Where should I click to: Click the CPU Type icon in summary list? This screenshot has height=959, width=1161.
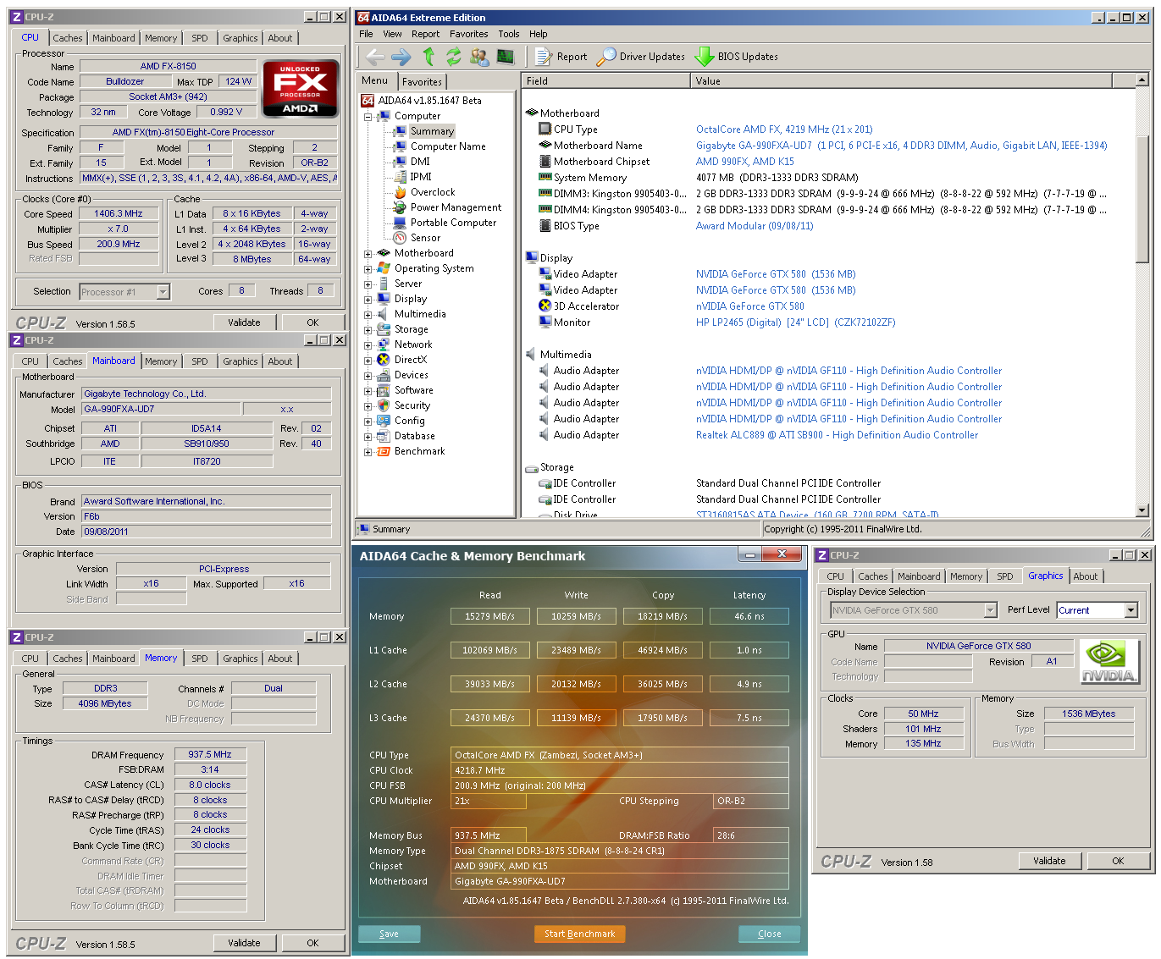tap(545, 129)
